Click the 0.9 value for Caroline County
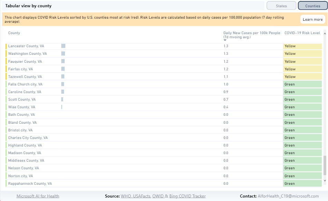This screenshot has width=328, height=201. click(x=226, y=92)
